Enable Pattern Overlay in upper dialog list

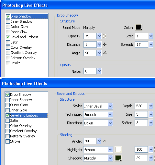[x=8, y=58]
